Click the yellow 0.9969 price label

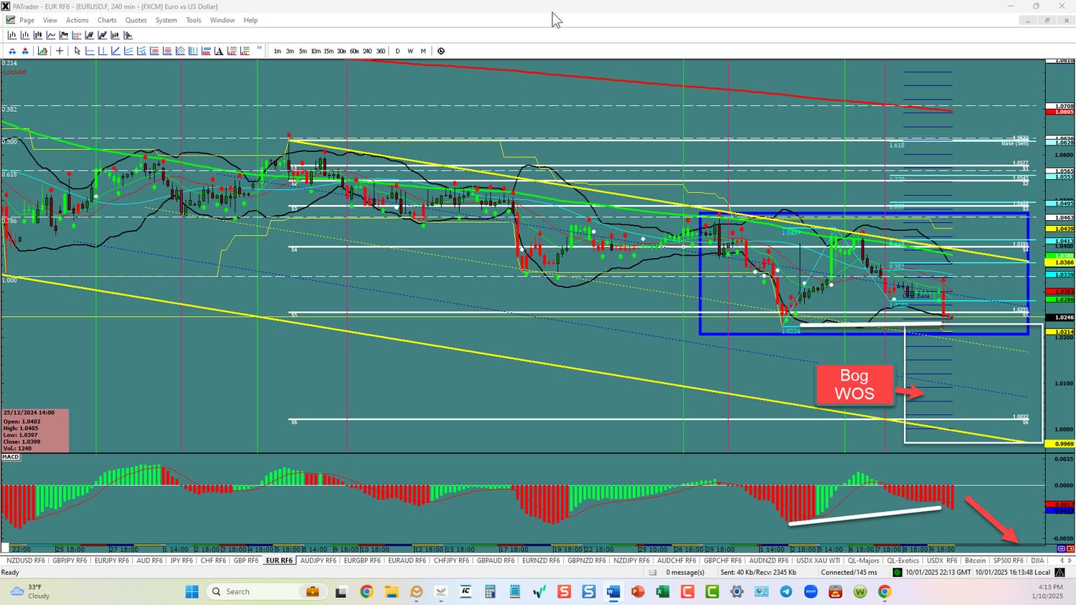tap(1060, 444)
